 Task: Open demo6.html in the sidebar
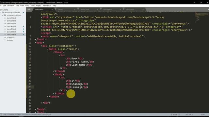[11, 32]
